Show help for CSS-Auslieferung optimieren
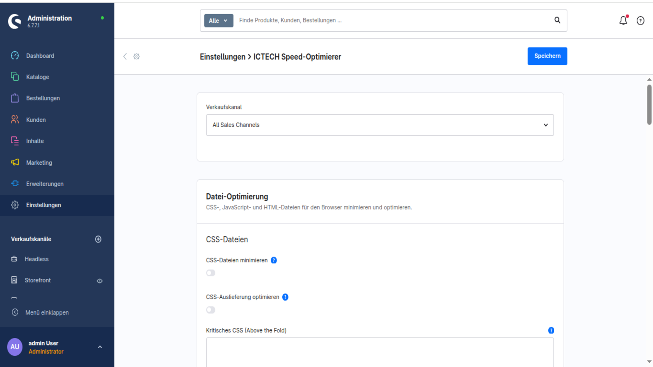The height and width of the screenshot is (367, 653). pos(285,297)
